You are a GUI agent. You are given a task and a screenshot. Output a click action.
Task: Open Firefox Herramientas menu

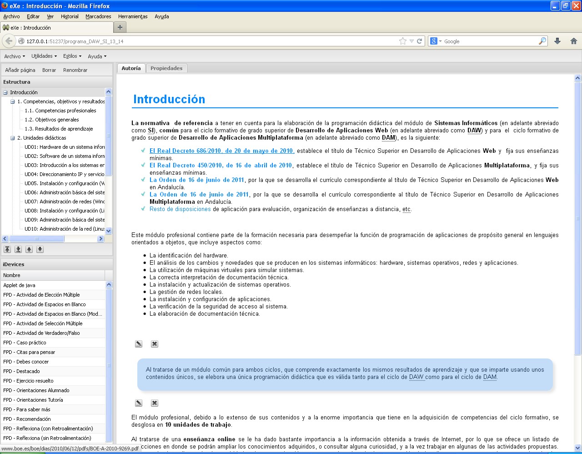click(133, 16)
